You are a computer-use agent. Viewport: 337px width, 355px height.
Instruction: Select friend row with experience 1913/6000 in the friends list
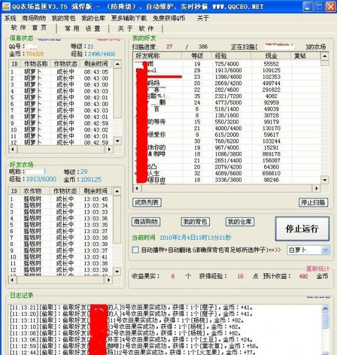227,70
